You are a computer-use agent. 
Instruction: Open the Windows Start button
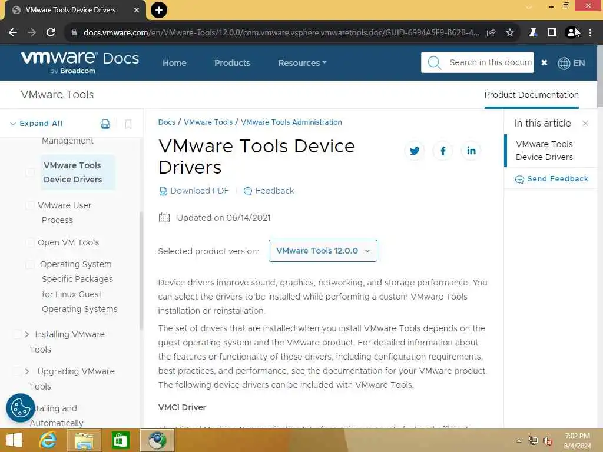tap(14, 440)
